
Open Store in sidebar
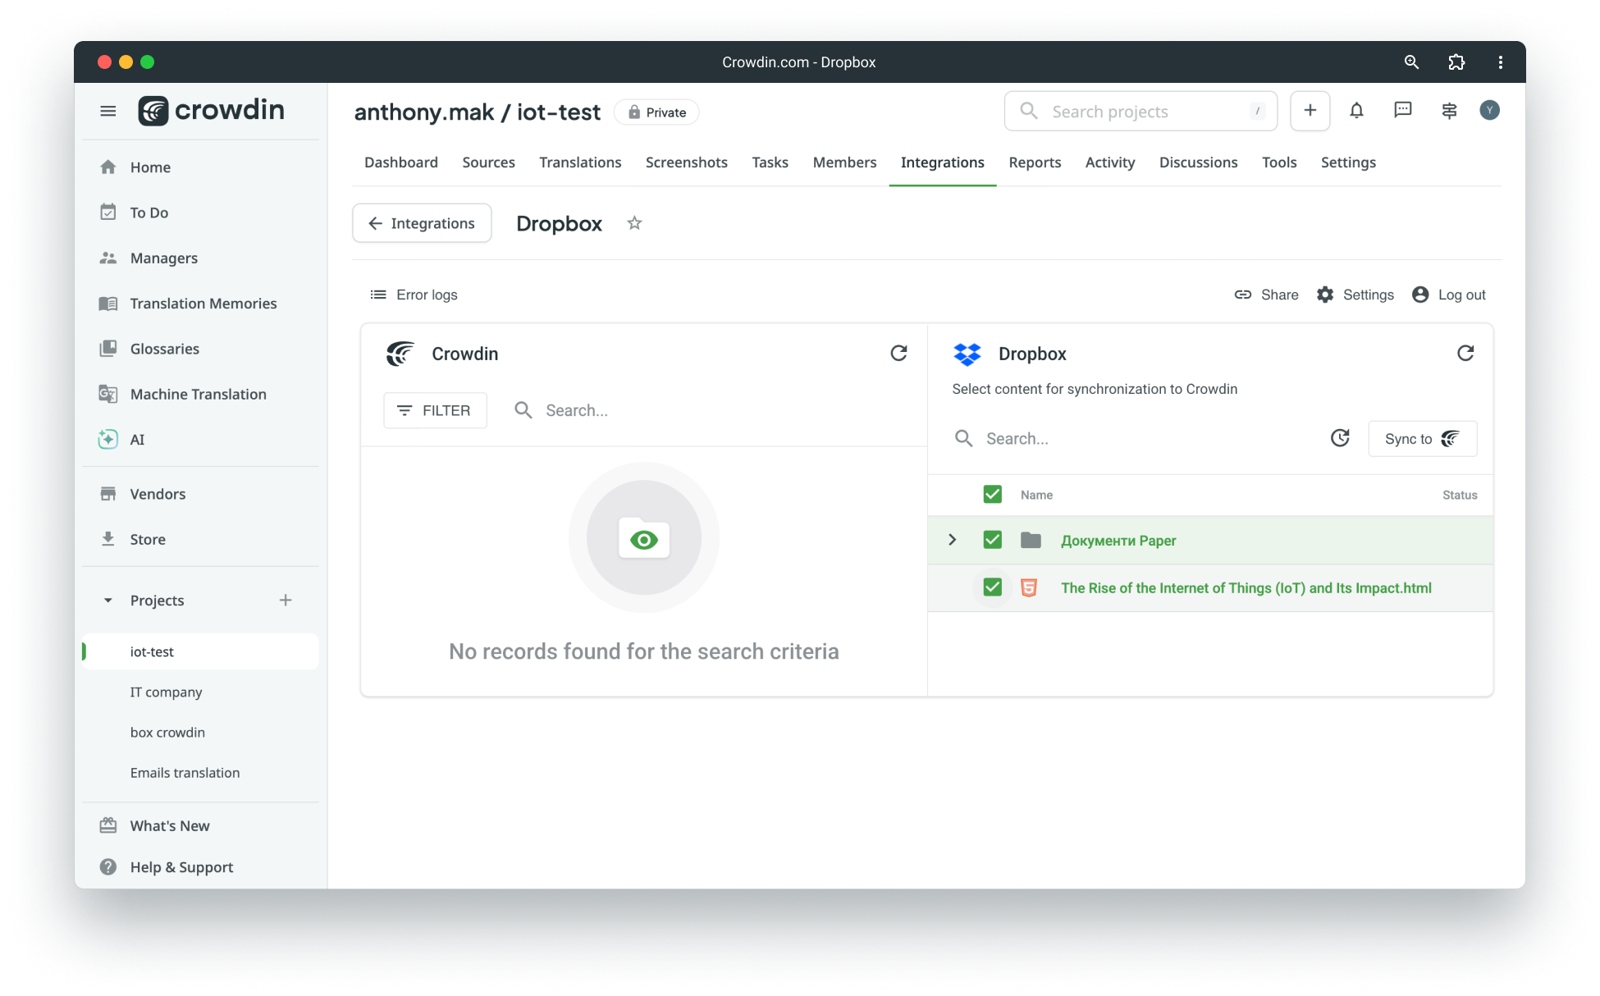tap(200, 539)
